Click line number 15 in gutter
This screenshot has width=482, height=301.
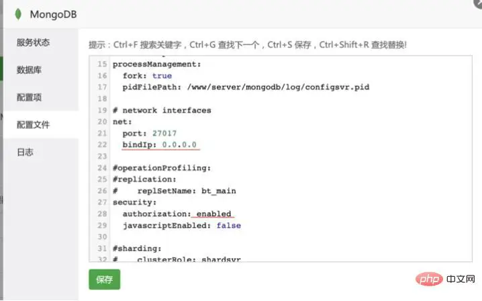(102, 64)
